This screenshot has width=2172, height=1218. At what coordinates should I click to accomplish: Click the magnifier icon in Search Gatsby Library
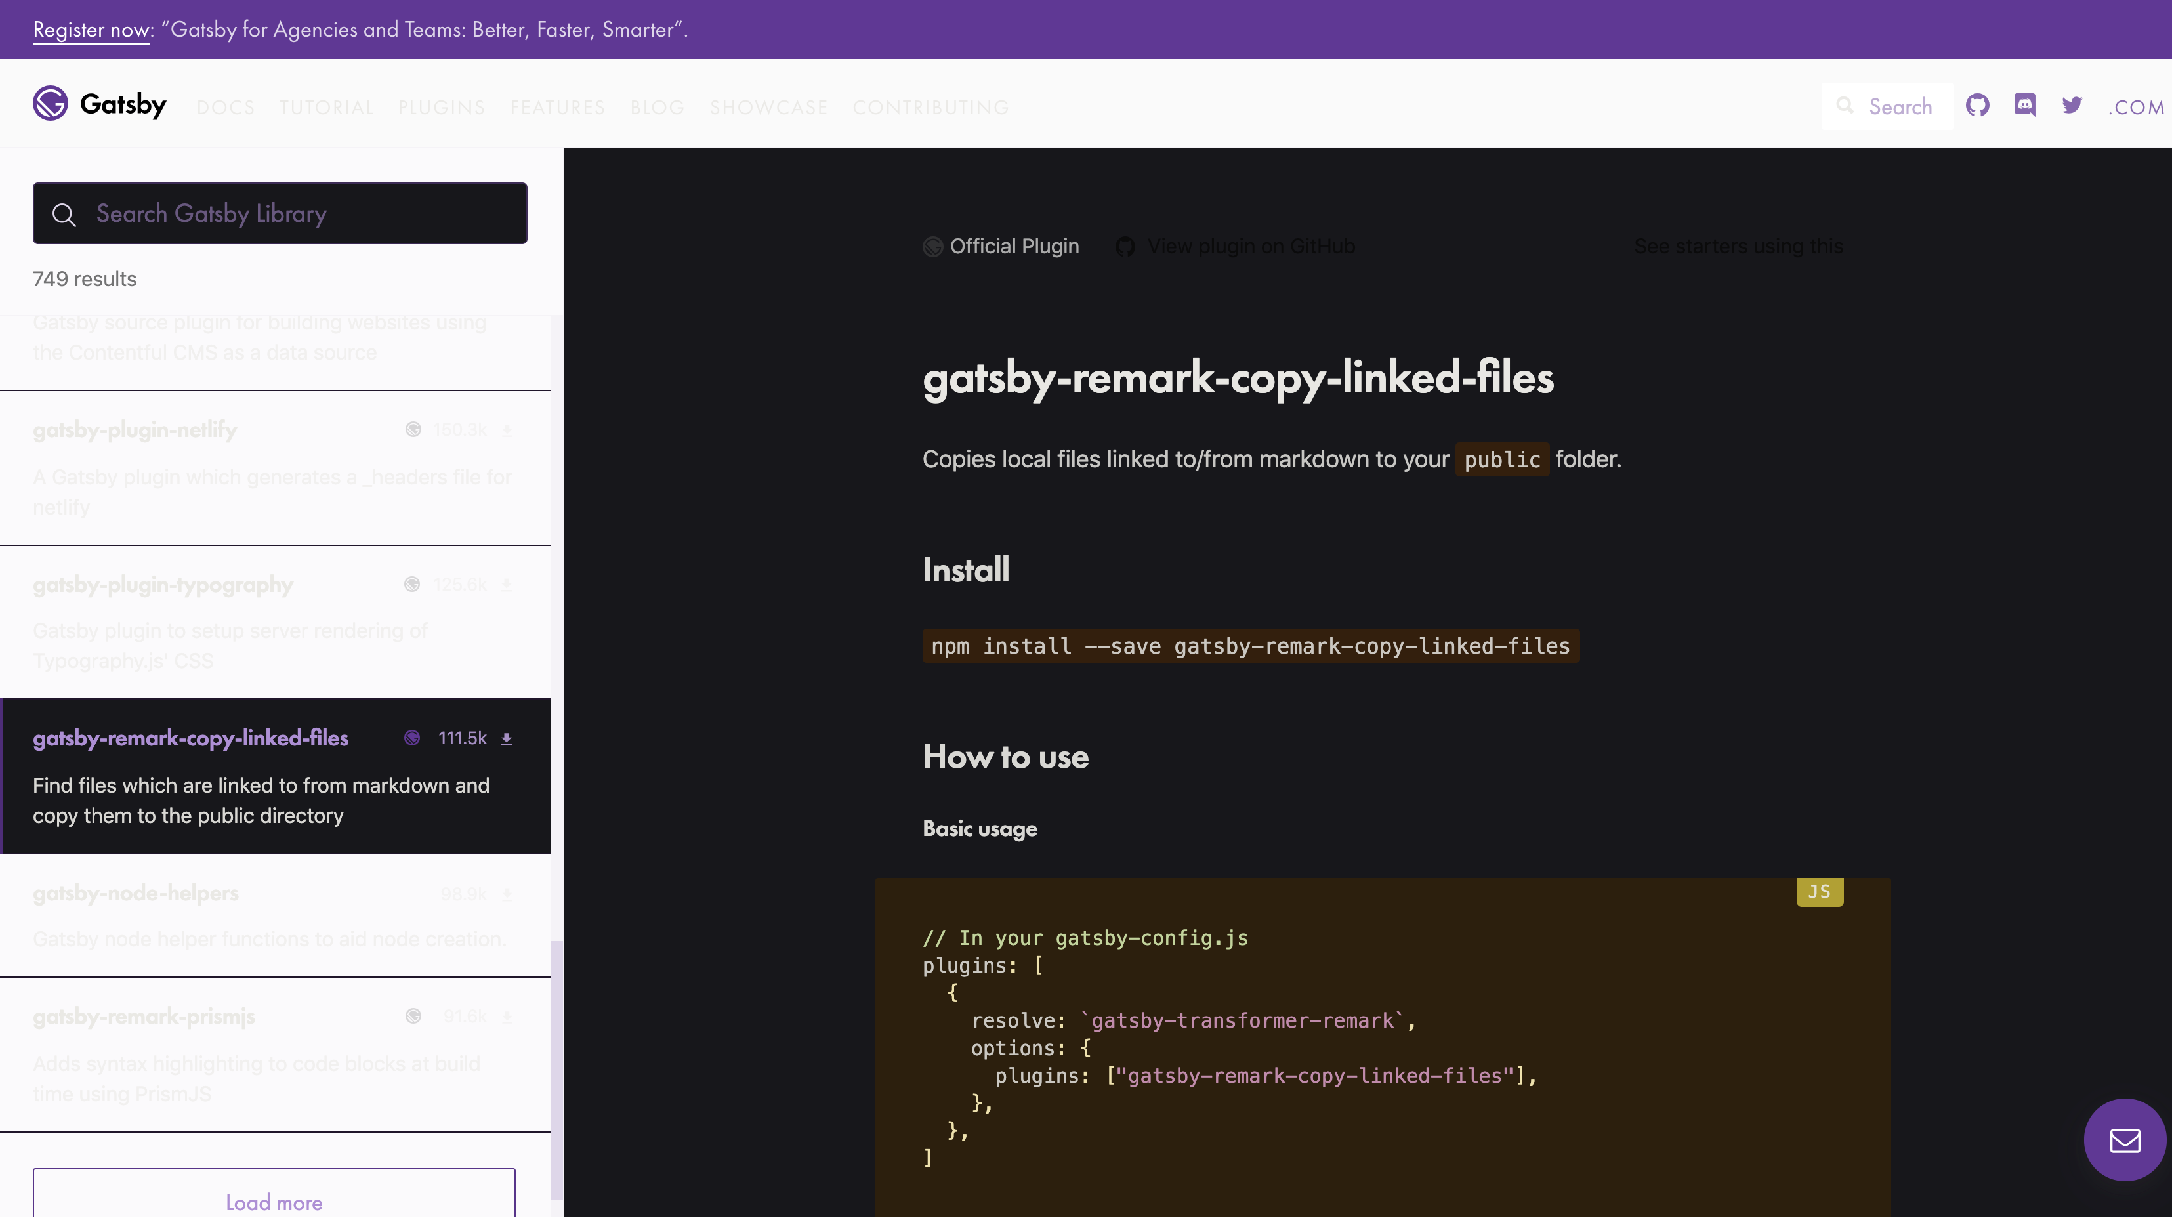pyautogui.click(x=64, y=213)
